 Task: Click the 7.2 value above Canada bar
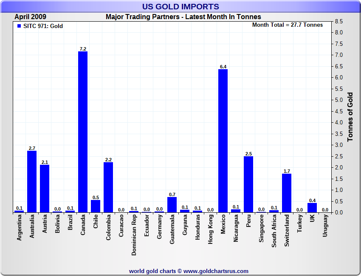[x=83, y=49]
